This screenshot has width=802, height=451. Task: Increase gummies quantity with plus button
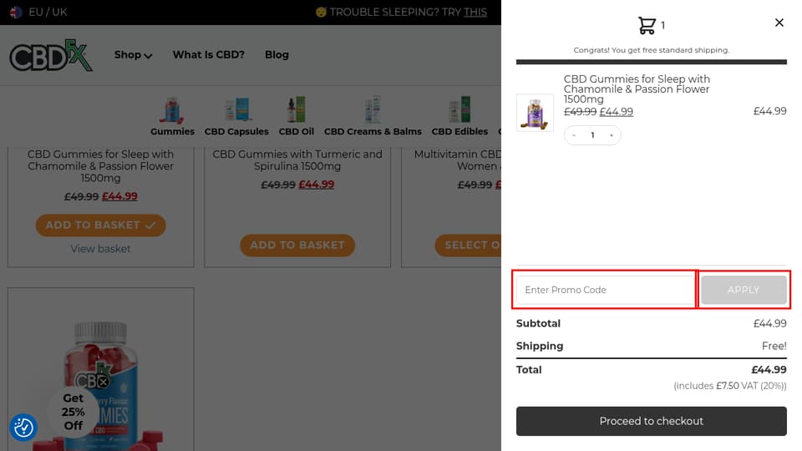click(x=612, y=135)
